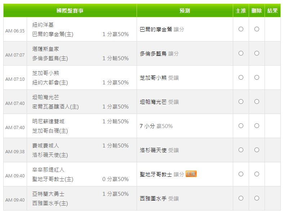Image resolution: width=284 pixels, height=216 pixels.
Task: Mark 芝加哥小熊 受讓 as 主推
Action: 241,78
